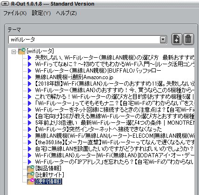The height and width of the screenshot is (195, 199).
Task: Select the [製品情報] folder label
Action: (48, 168)
